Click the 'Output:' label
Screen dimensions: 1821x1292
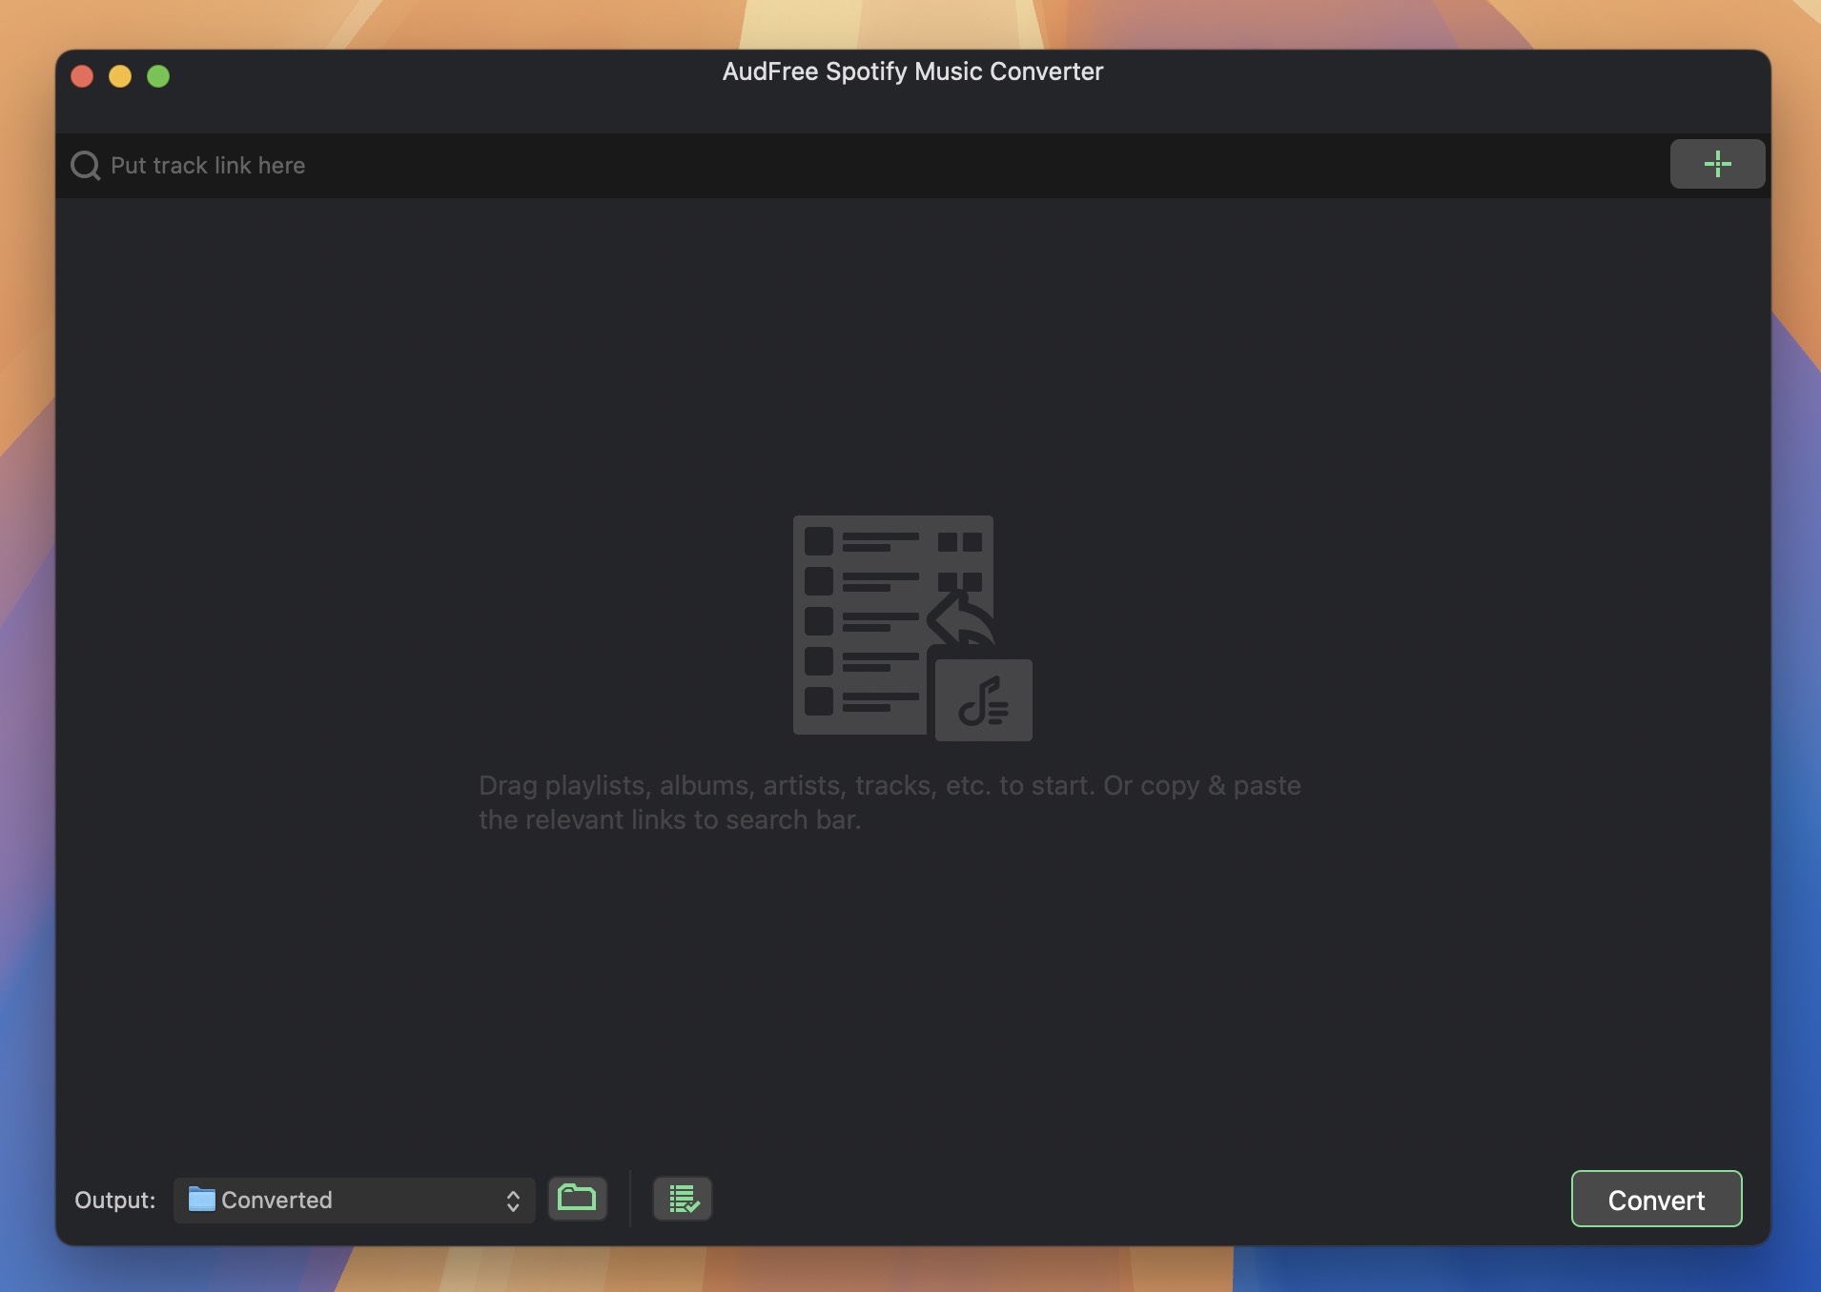(115, 1200)
